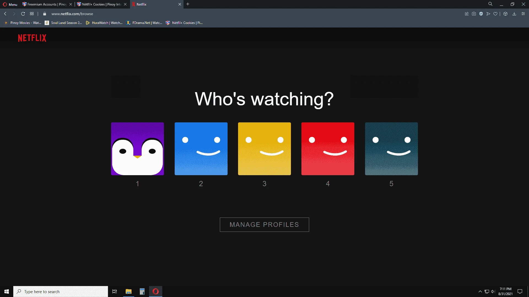Open the Pinboard save icon in toolbar
Image resolution: width=529 pixels, height=297 pixels.
pyautogui.click(x=467, y=14)
